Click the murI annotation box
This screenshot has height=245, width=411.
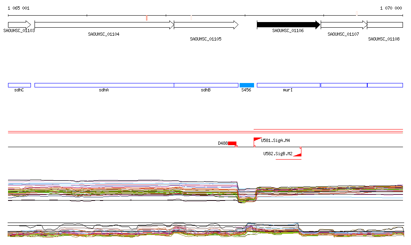[x=288, y=85]
